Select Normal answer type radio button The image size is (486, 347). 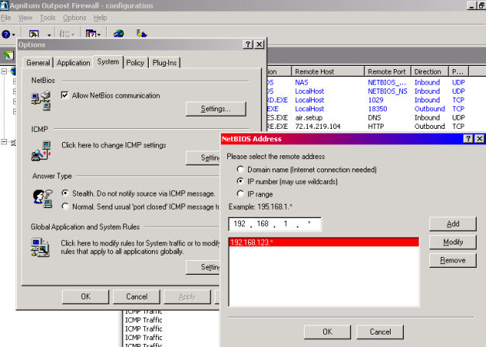pyautogui.click(x=65, y=206)
